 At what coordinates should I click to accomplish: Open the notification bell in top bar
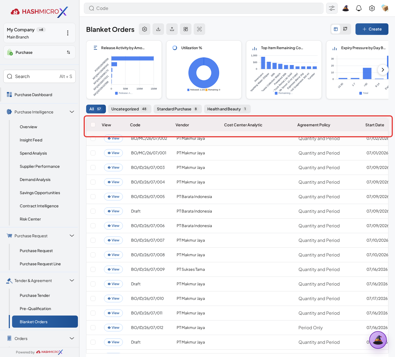359,8
